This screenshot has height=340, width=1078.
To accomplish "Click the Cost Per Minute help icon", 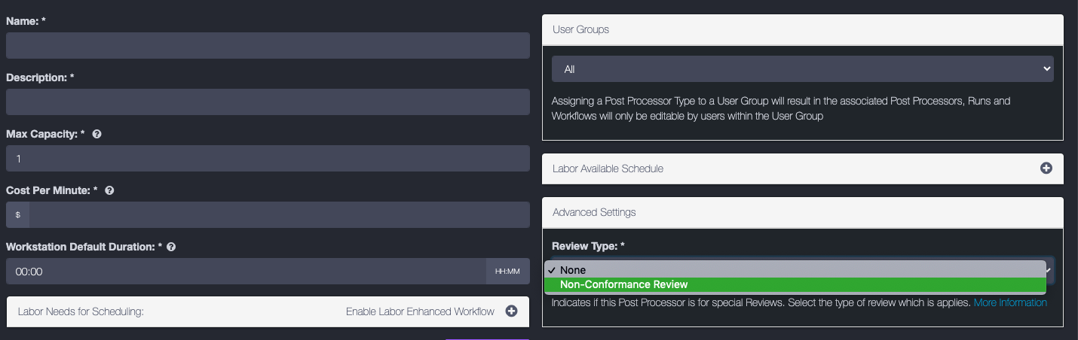I will 109,190.
